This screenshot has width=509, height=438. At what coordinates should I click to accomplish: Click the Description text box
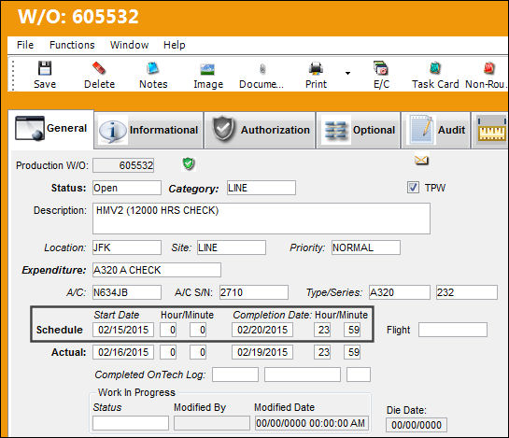pos(262,219)
